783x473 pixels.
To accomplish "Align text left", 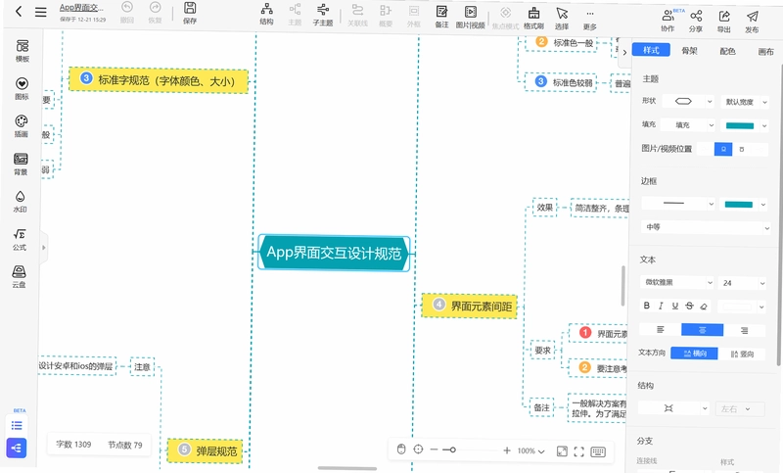I will click(660, 329).
